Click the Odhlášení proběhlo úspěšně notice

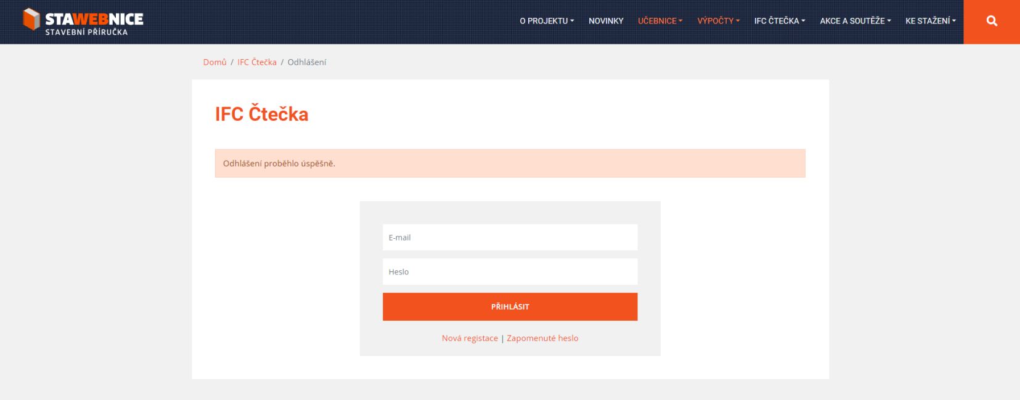tap(510, 164)
